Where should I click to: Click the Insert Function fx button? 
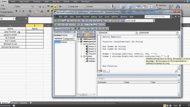(x=26, y=18)
